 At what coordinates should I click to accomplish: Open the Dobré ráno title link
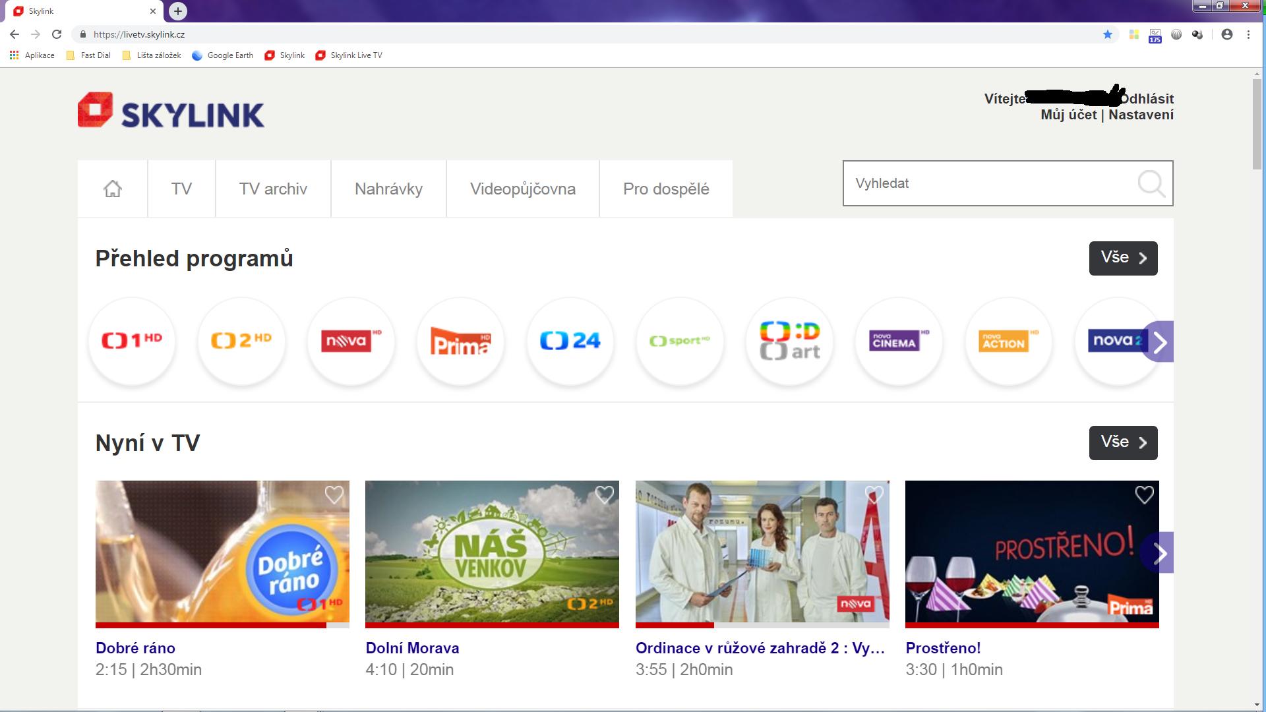135,648
